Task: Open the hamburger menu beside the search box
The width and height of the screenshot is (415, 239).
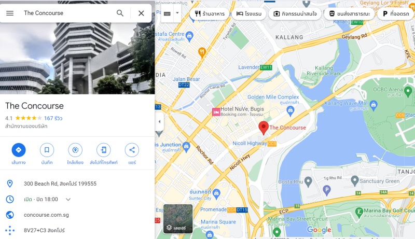Action: (10, 13)
